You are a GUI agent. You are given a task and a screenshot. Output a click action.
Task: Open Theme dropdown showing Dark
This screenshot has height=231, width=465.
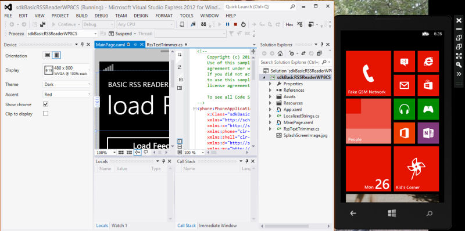click(x=66, y=84)
